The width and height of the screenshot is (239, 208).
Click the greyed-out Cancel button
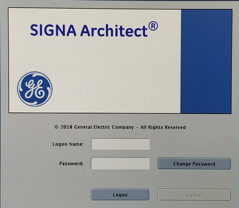coord(194,195)
